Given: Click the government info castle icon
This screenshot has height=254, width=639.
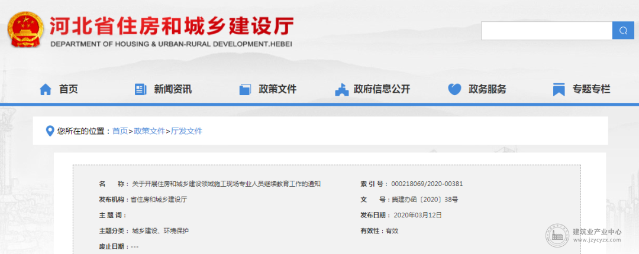Looking at the screenshot, I should (341, 89).
